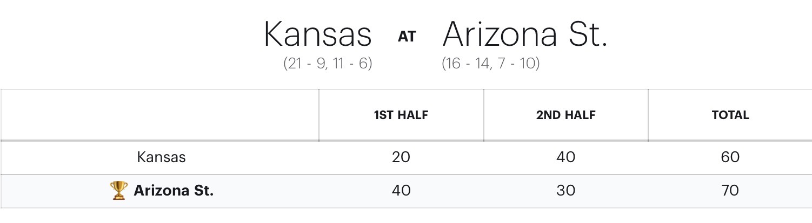The image size is (812, 223).
Task: Click the AT label between team names
Action: pos(407,37)
